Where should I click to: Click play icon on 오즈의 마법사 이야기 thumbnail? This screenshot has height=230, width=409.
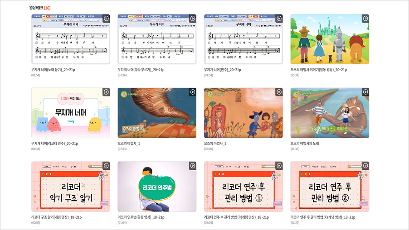coord(365,19)
